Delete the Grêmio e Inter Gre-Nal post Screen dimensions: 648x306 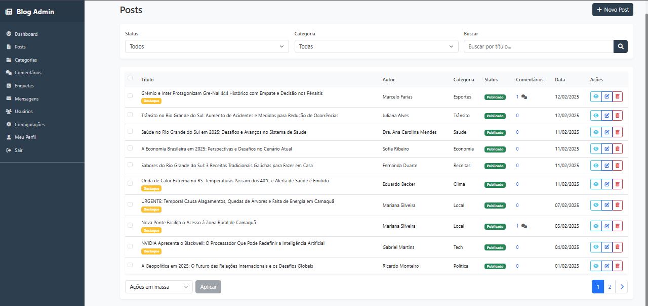point(617,97)
